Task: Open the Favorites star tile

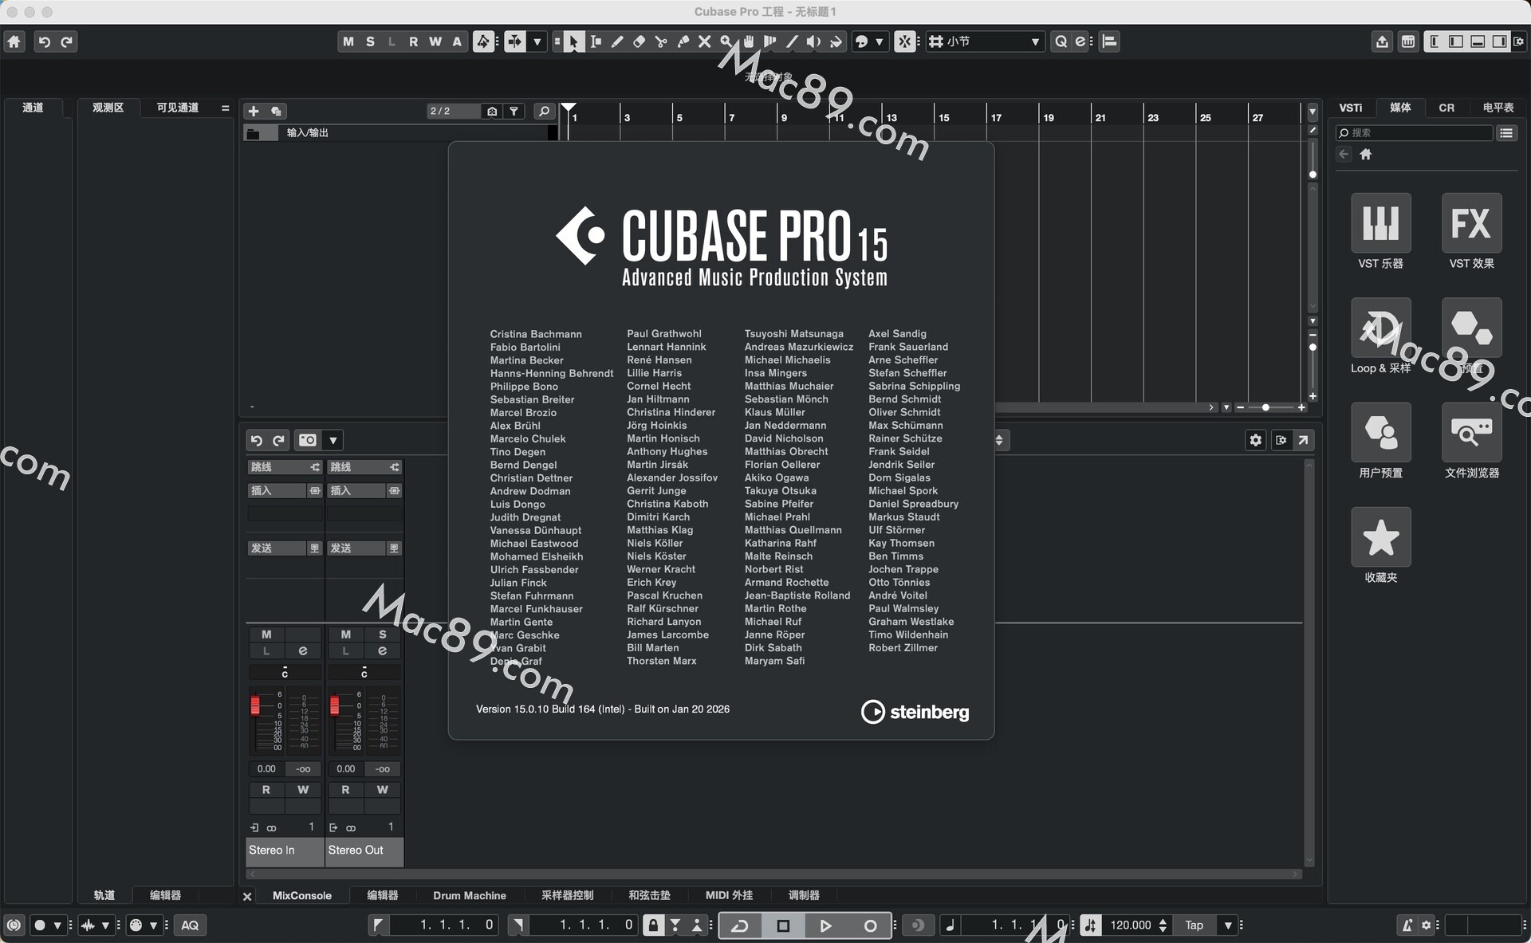Action: (x=1380, y=537)
